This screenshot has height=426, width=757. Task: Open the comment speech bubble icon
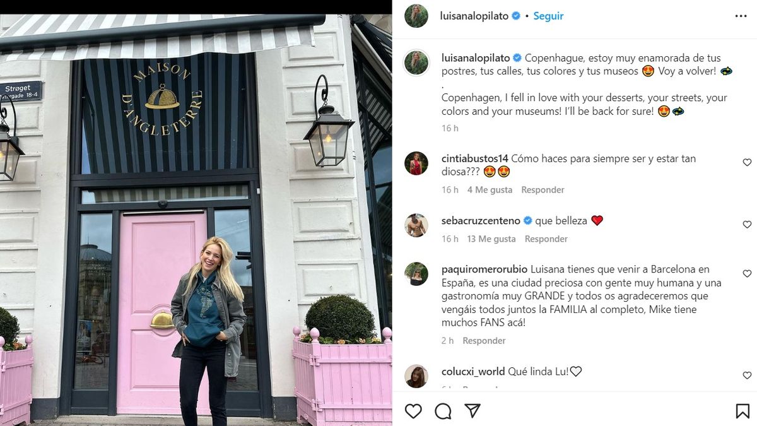point(443,411)
